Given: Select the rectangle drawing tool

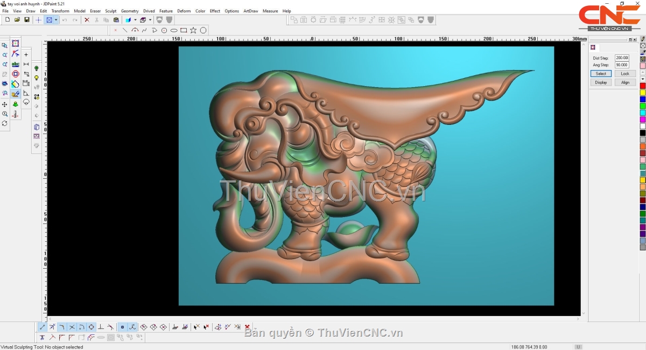Looking at the screenshot, I should pos(184,31).
